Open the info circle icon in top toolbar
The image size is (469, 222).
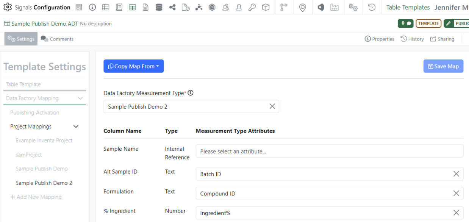tap(92, 7)
